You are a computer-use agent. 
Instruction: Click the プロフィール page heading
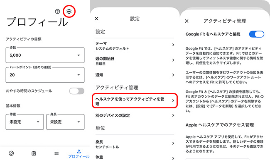tap(37, 22)
